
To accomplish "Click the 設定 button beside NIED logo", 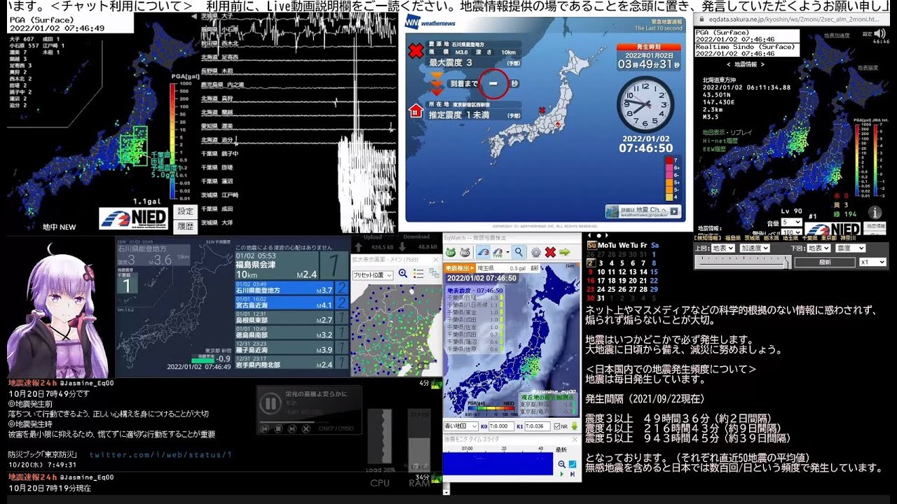I will pos(185,211).
